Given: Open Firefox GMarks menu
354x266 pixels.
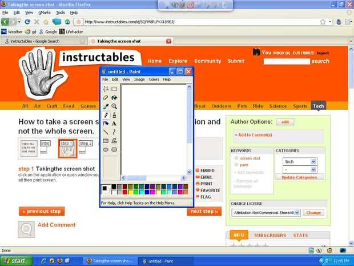Looking at the screenshot, I should click(45, 13).
